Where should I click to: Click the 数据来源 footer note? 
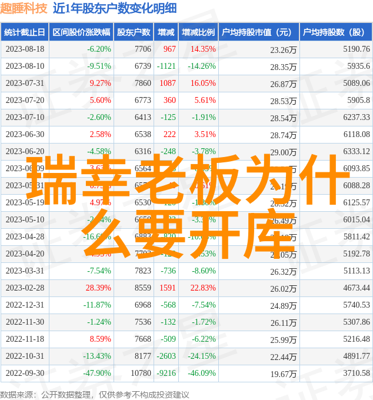[95, 395]
